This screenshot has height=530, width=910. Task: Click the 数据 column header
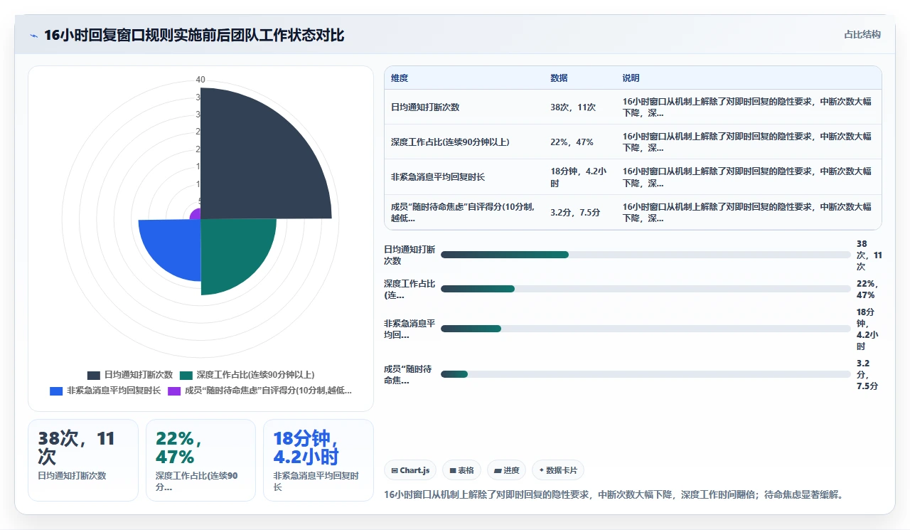(559, 78)
